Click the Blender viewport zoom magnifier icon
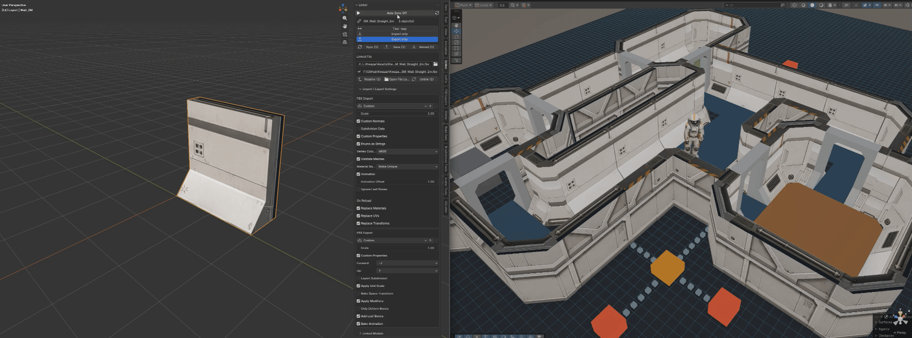Screen dimensions: 912x338 (345, 18)
